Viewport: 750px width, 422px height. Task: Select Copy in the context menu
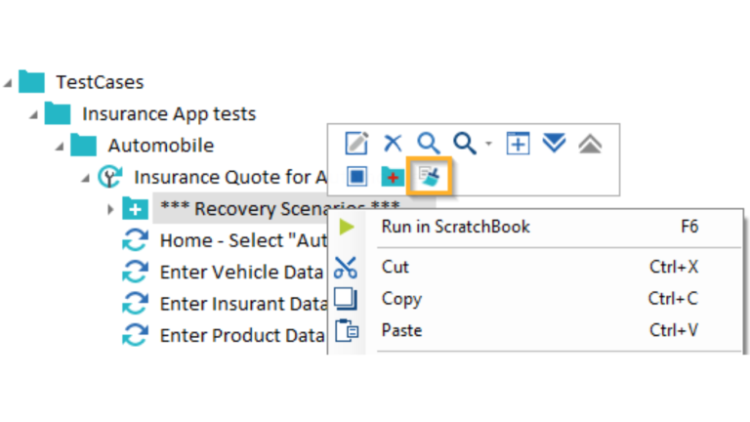401,299
